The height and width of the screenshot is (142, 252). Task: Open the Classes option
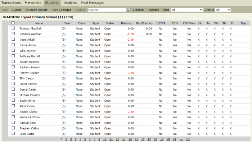click(138, 10)
